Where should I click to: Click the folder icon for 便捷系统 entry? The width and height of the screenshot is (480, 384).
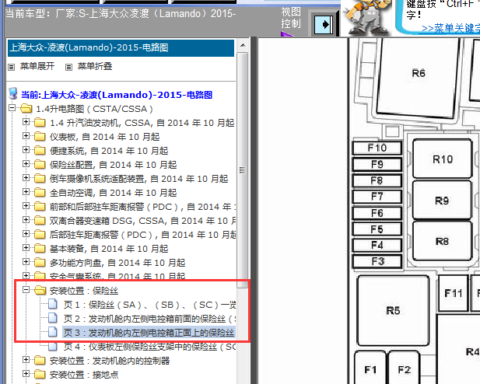pos(40,151)
